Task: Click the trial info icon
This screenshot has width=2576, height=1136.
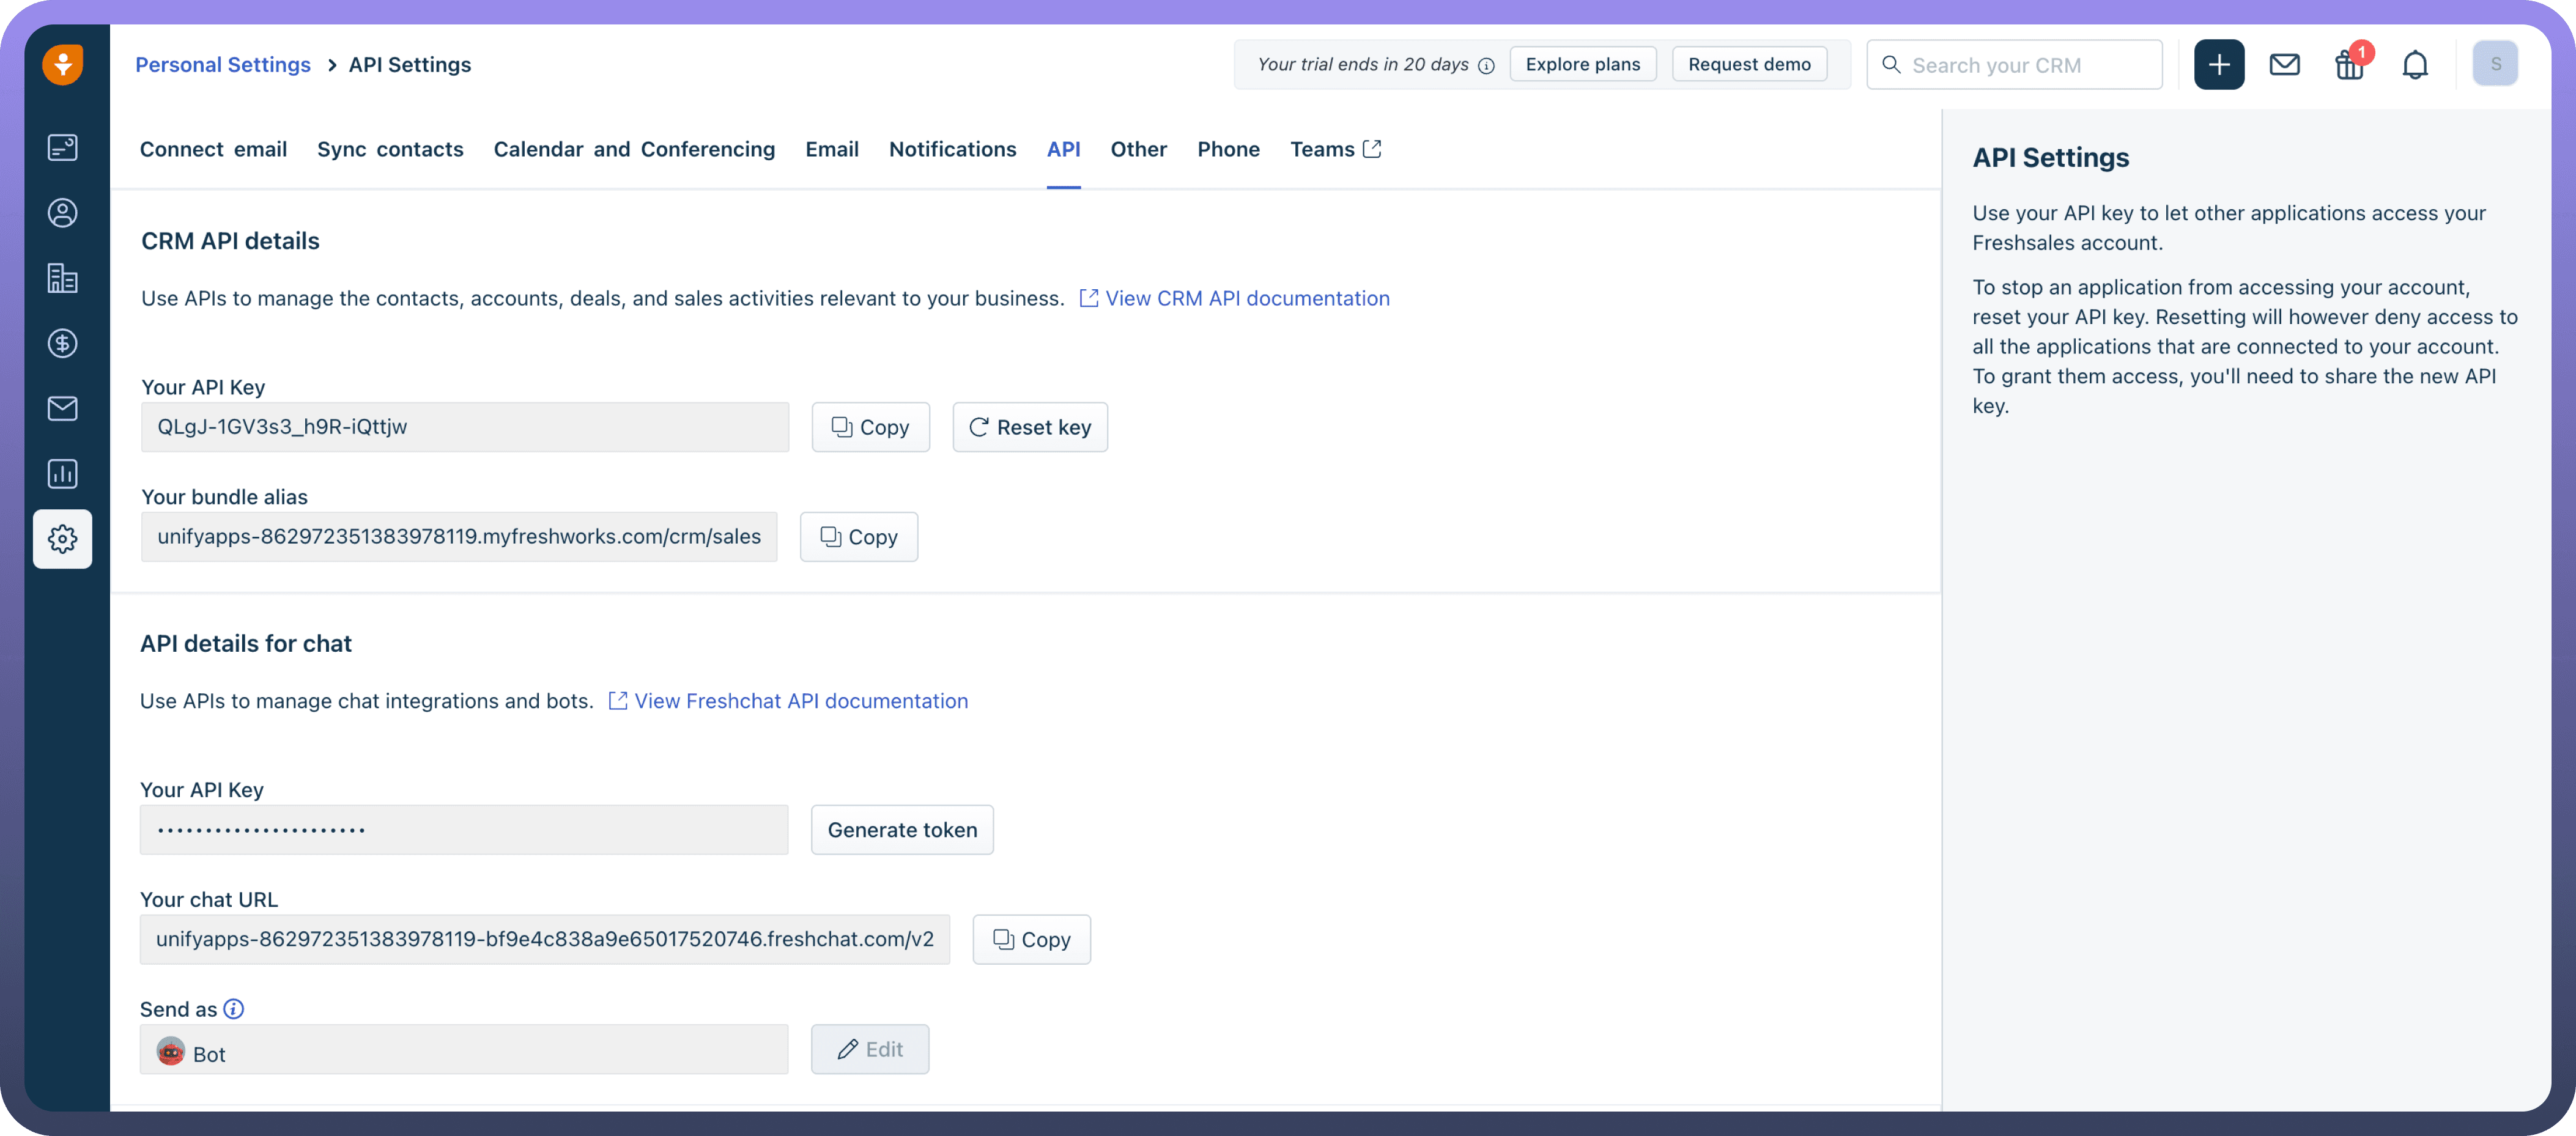Action: (1486, 66)
